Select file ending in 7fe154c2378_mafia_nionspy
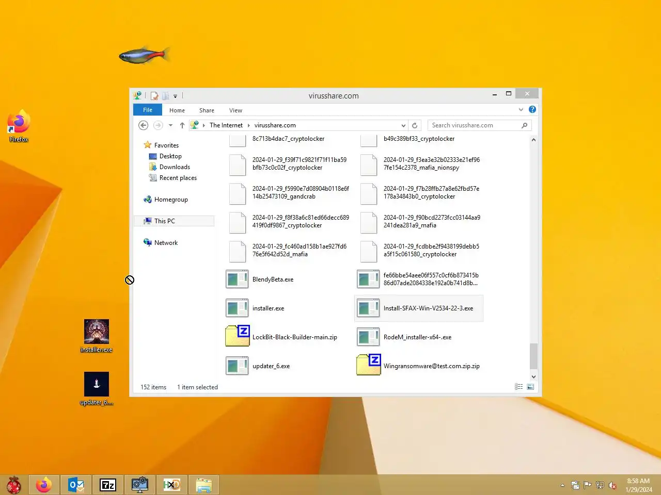The image size is (661, 495). 419,164
